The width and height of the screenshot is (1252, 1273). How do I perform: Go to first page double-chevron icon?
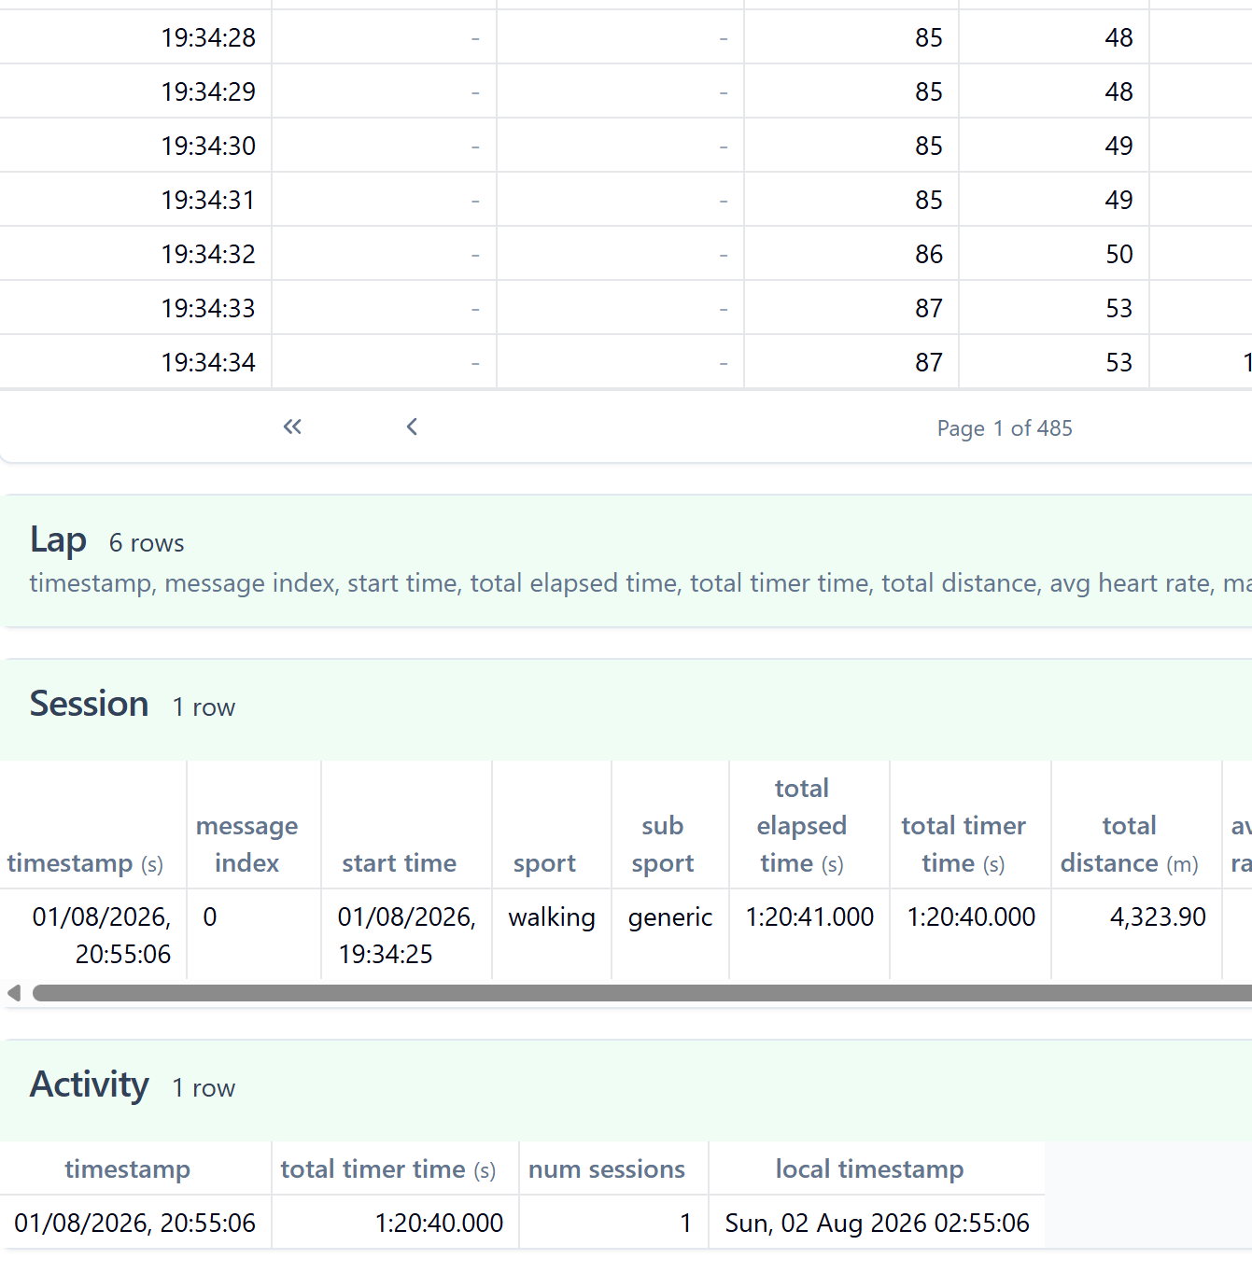point(292,427)
